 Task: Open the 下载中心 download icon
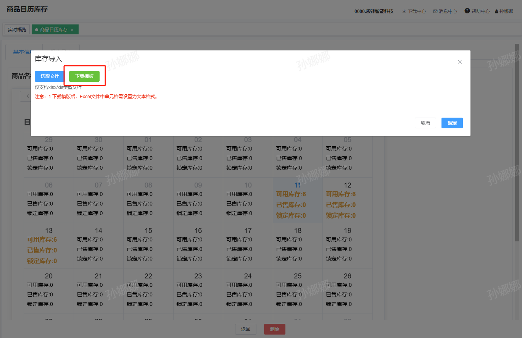click(x=404, y=11)
